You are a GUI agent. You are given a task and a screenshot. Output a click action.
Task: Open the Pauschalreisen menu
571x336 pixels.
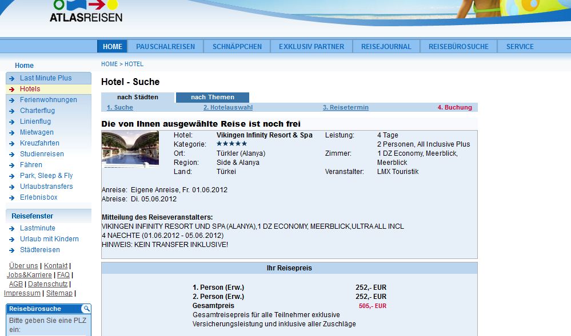pos(165,47)
